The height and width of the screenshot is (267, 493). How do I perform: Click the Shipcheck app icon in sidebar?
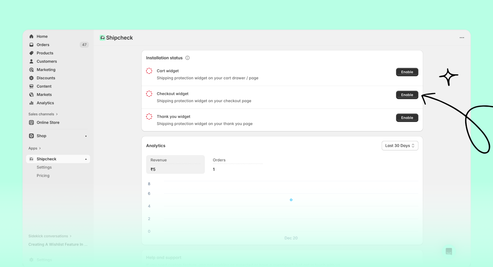point(31,159)
